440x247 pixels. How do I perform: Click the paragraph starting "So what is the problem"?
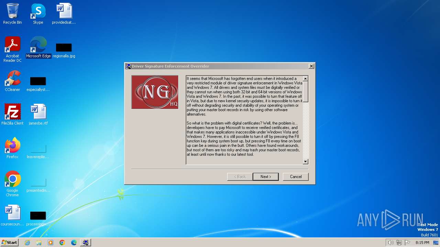pyautogui.click(x=244, y=139)
